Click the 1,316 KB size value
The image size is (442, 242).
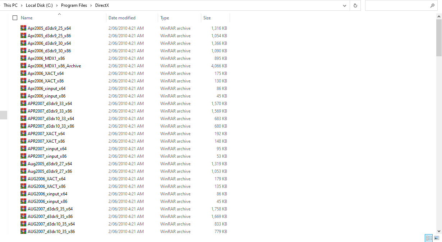click(x=219, y=28)
